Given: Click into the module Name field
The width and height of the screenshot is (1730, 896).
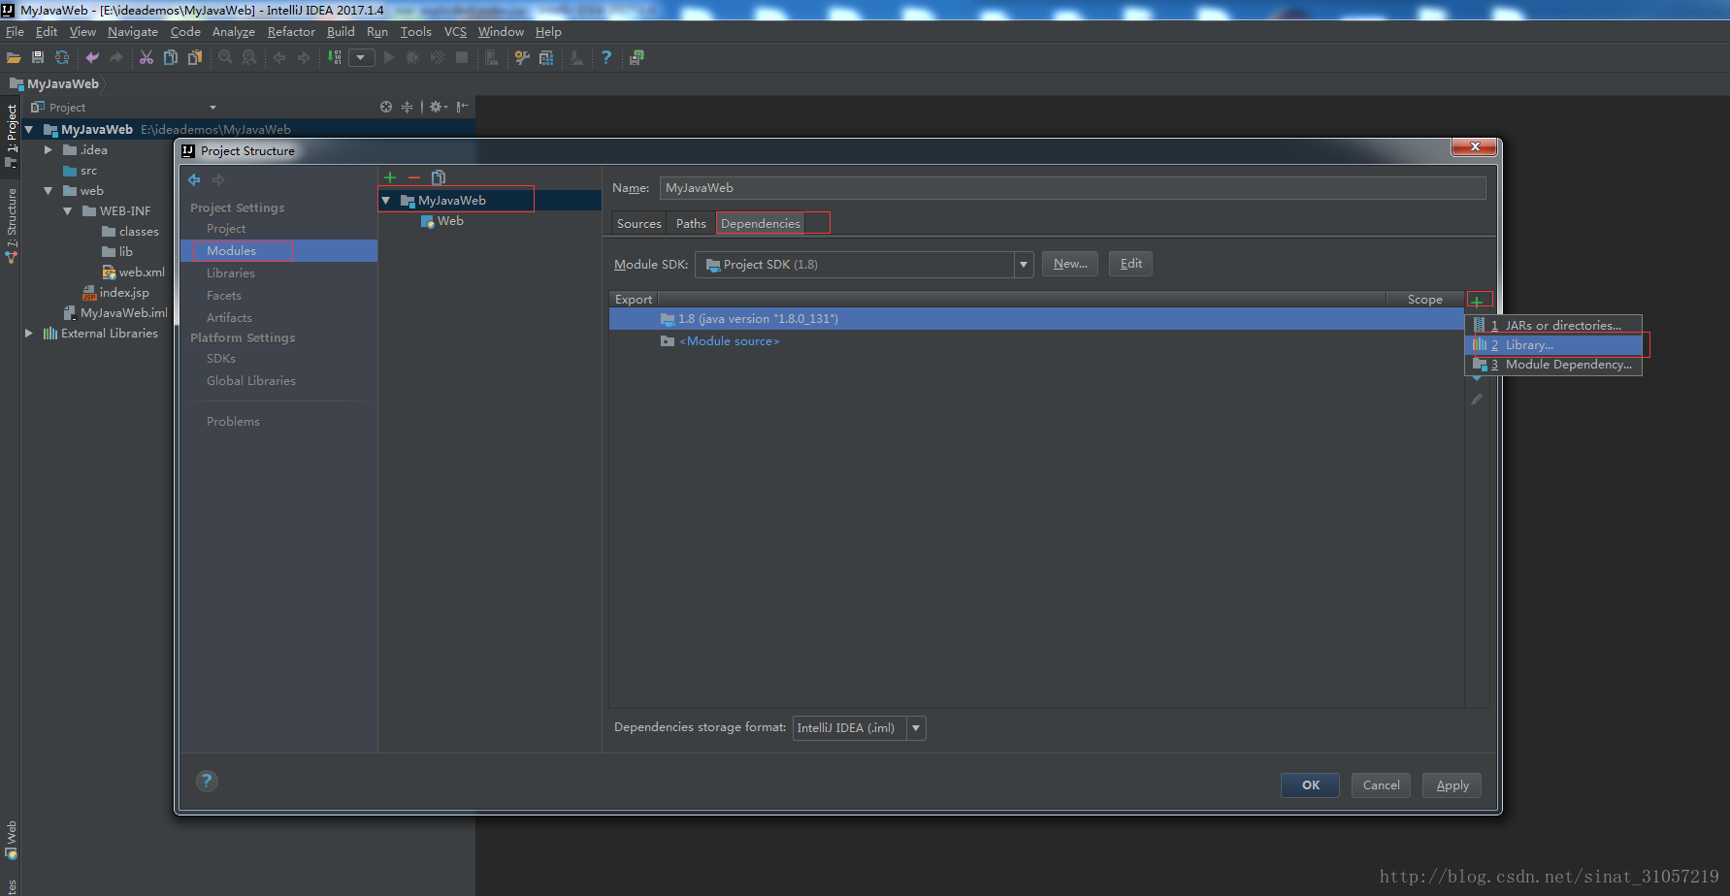Looking at the screenshot, I should coord(1072,188).
